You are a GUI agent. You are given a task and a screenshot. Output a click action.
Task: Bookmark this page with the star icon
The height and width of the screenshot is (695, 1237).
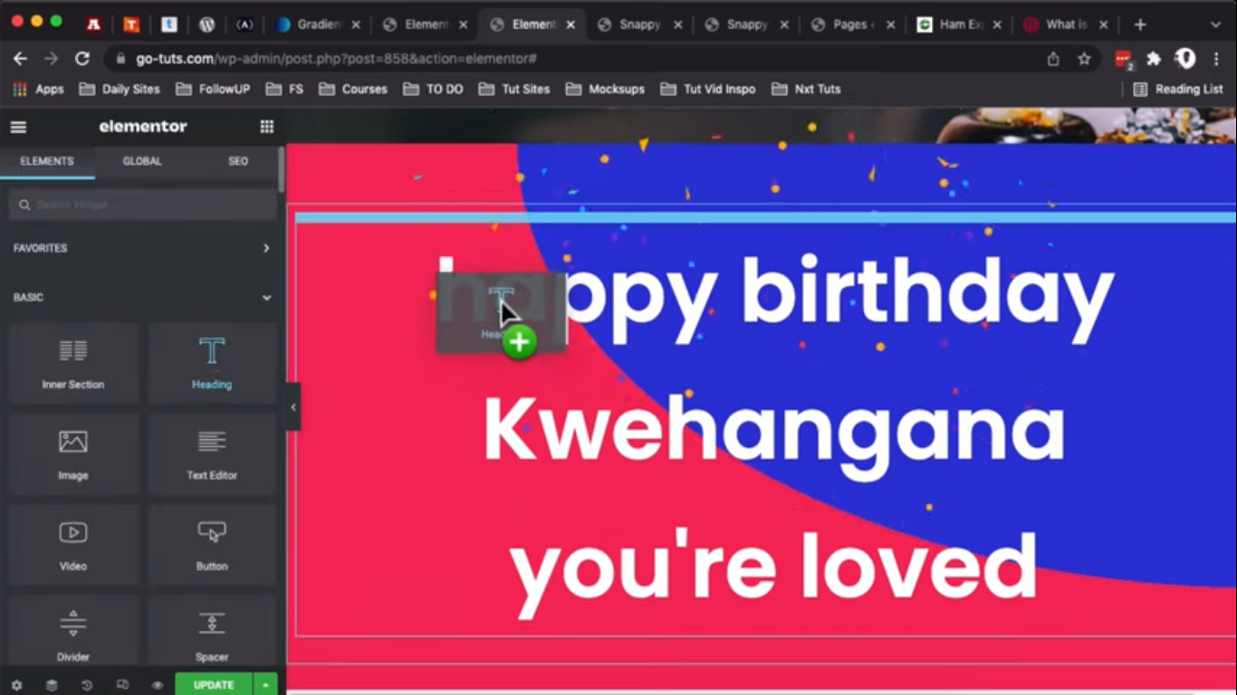[x=1084, y=59]
